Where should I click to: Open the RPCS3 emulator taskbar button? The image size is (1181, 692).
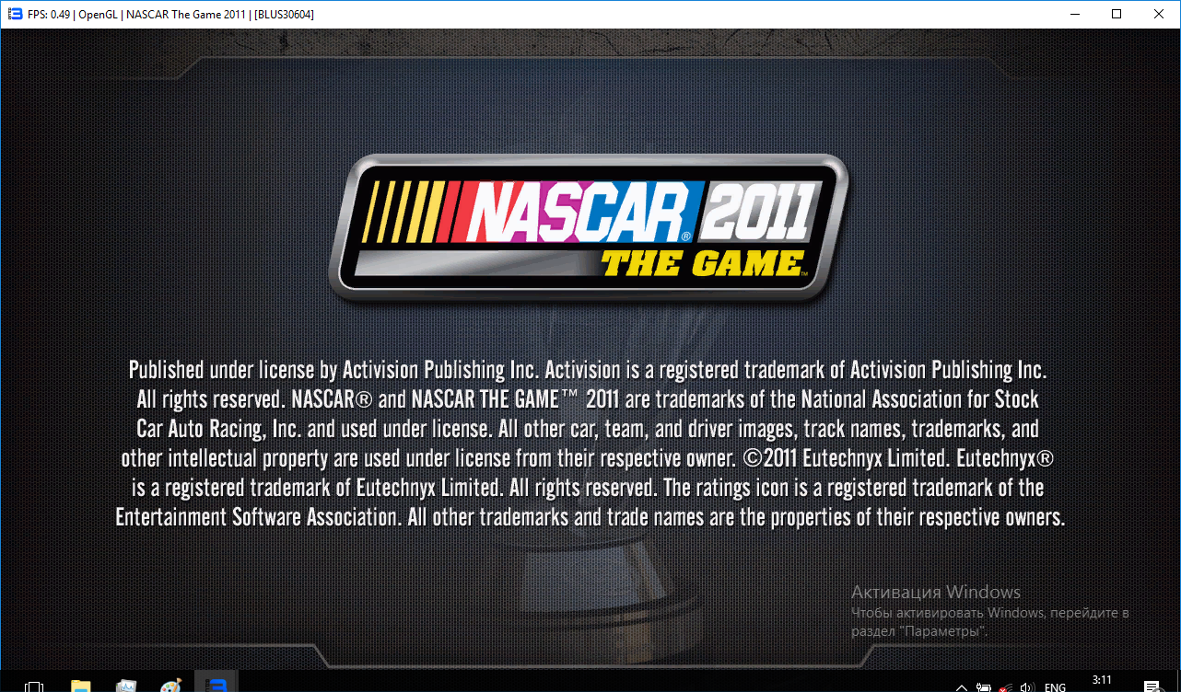[x=216, y=685]
